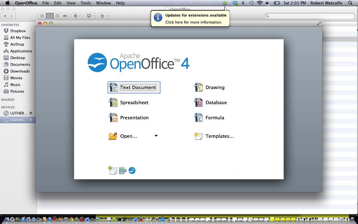Viewport: 358px width, 224px height.
Task: Click the Sat 2:01 PM clock
Action: [295, 3]
